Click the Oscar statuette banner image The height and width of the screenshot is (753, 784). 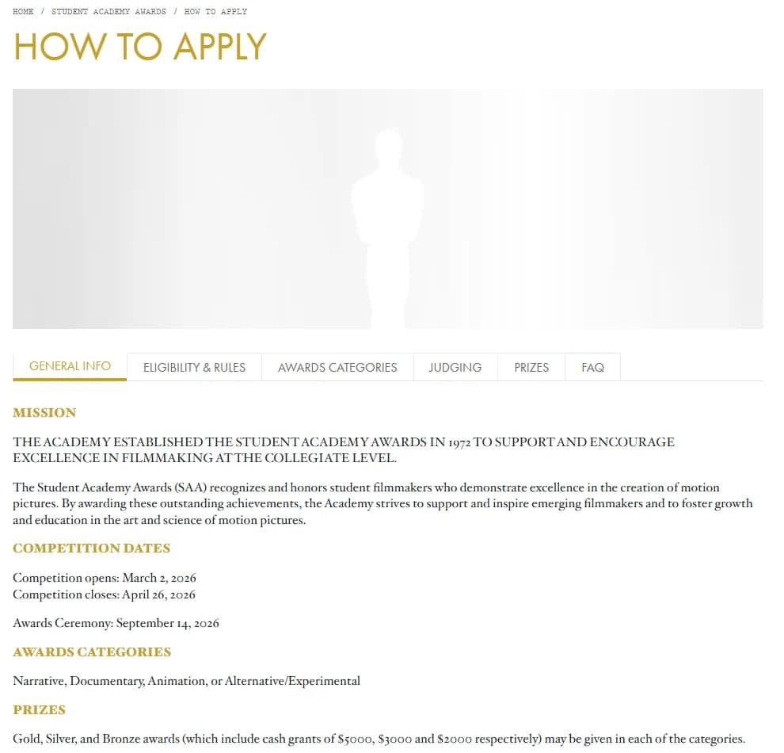click(x=387, y=208)
